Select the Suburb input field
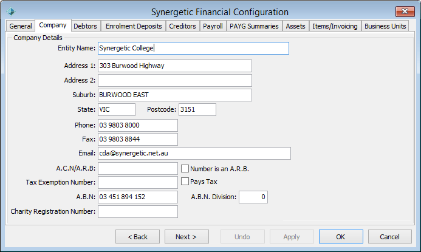The width and height of the screenshot is (421, 252). point(175,95)
